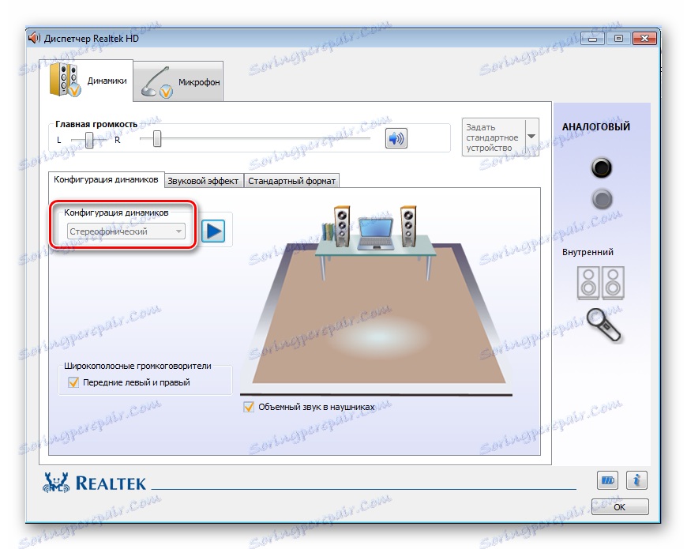Click the black analog audio jack
Viewport: 687px width, 549px height.
click(602, 167)
